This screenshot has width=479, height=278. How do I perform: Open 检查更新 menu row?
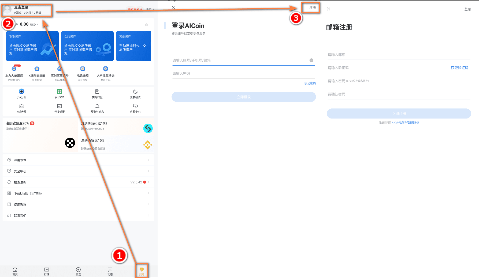78,182
